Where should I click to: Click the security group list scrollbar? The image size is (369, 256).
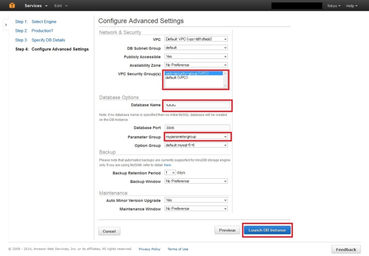click(225, 79)
